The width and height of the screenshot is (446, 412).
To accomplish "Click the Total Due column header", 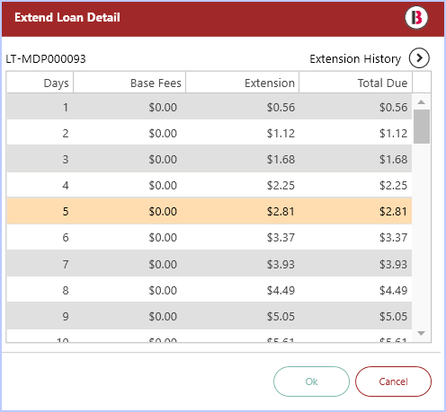I will tap(356, 83).
